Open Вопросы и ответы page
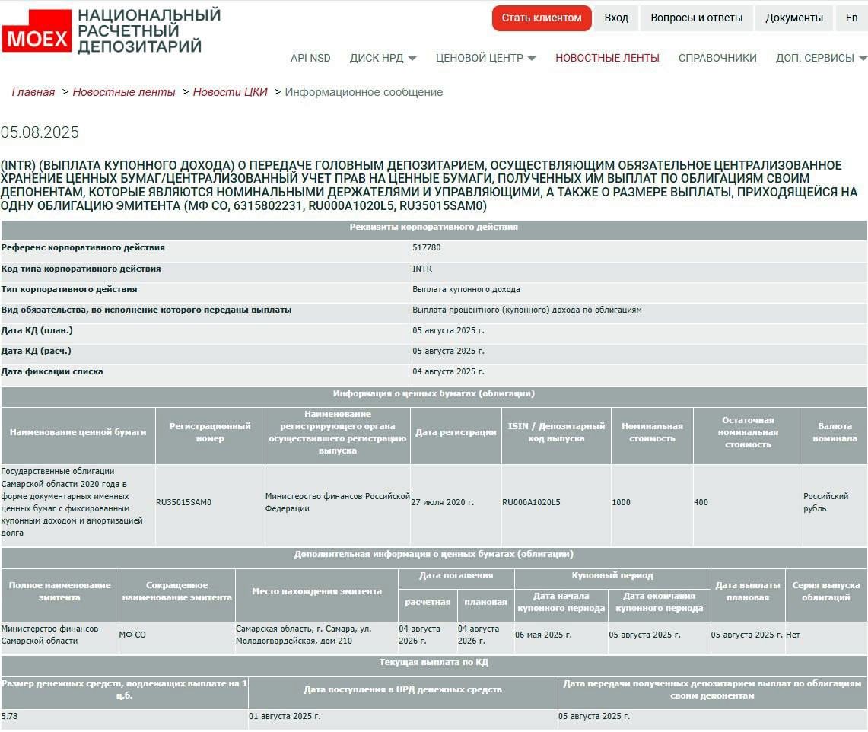The image size is (868, 732). click(696, 18)
